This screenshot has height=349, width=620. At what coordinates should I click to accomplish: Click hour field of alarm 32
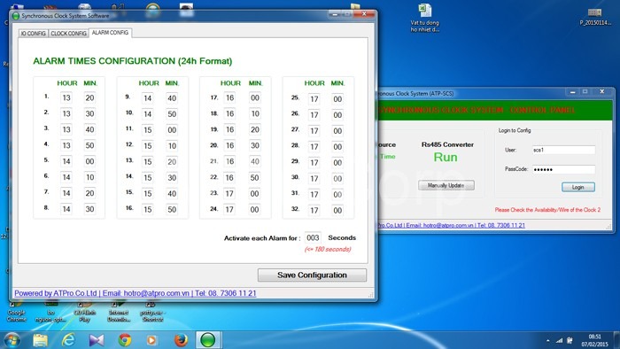314,210
